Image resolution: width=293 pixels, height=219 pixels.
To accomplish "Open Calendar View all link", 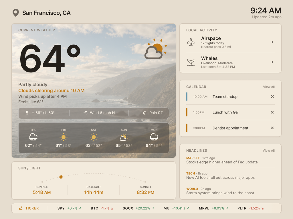I will pos(269,87).
